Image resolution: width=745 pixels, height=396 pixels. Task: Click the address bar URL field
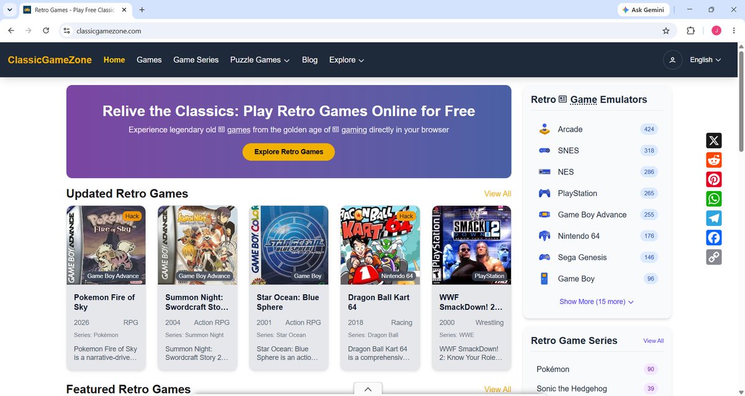tap(366, 30)
